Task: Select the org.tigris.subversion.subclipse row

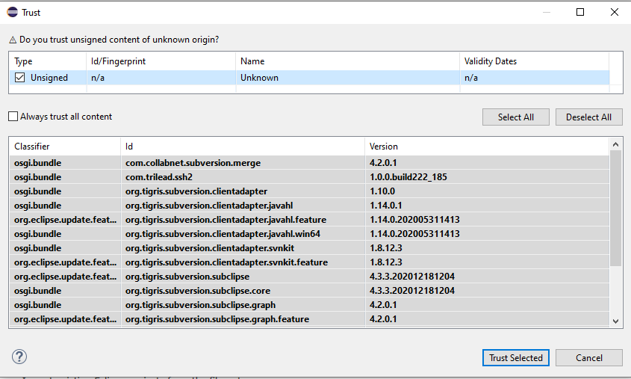Action: (309, 277)
